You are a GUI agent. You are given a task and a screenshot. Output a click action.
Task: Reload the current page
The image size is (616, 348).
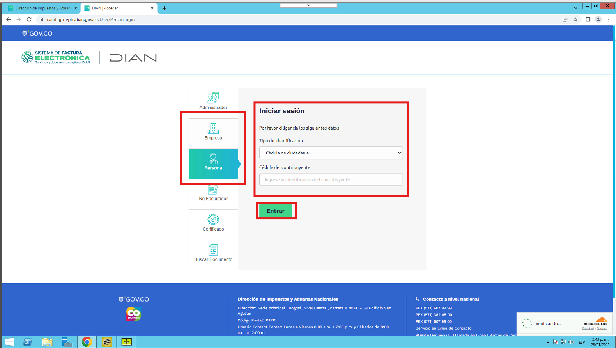(29, 20)
